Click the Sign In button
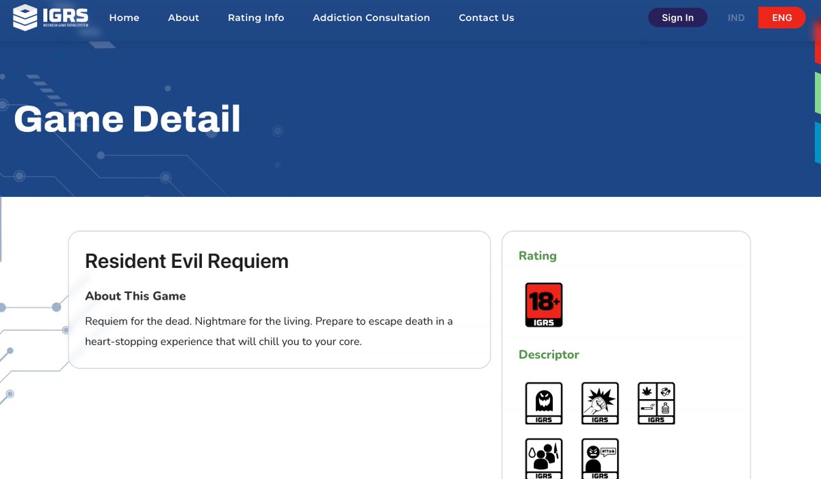821x479 pixels. point(677,18)
